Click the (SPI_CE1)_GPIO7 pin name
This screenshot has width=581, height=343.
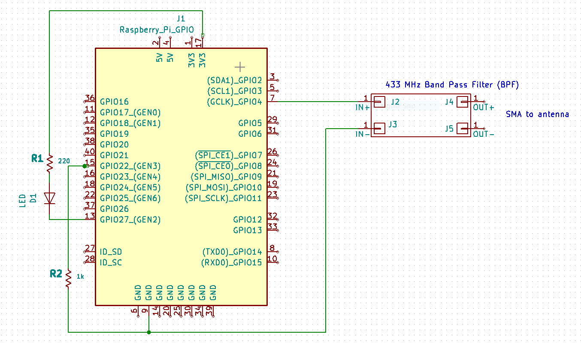[229, 155]
